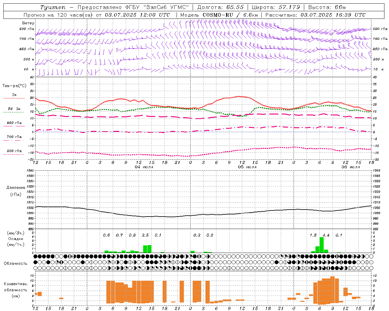The height and width of the screenshot is (311, 389).
Task: Click the 0.7 precipitation total value
Action: [119, 235]
